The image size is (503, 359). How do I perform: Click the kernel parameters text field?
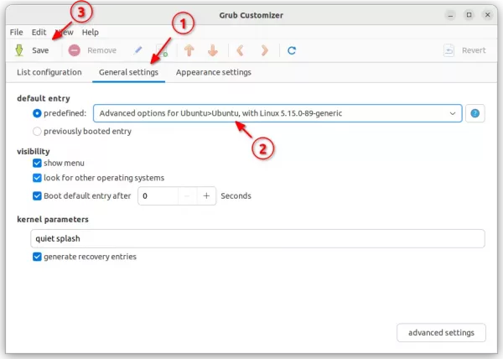click(x=257, y=238)
